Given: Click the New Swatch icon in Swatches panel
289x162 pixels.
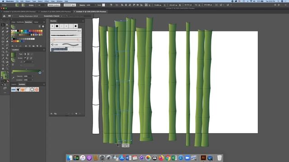Looking at the screenshot, I should pos(37,46).
